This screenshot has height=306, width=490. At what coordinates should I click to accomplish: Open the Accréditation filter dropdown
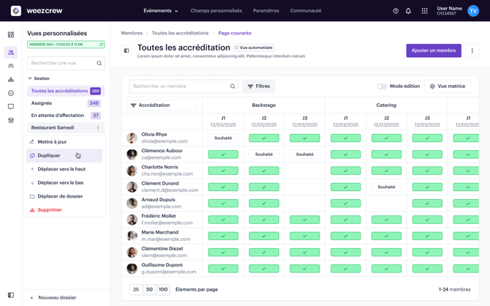pos(162,105)
